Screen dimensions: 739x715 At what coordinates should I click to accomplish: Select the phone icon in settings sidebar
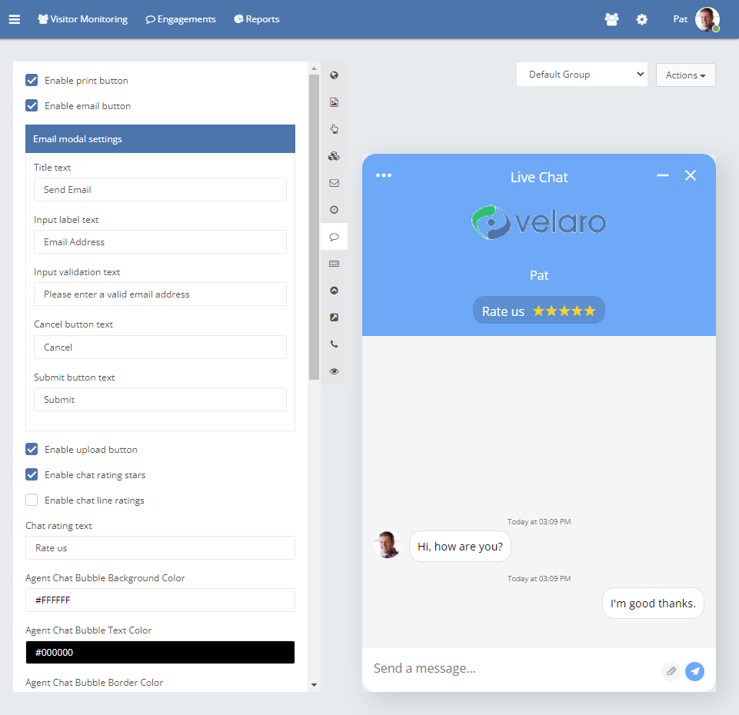tap(334, 344)
